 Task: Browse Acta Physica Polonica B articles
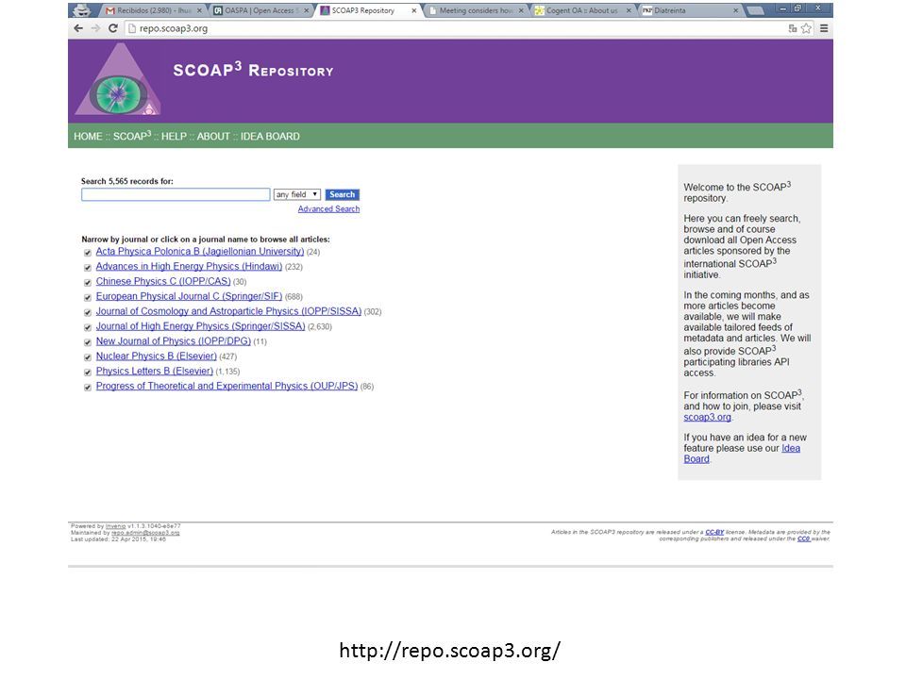tap(200, 251)
